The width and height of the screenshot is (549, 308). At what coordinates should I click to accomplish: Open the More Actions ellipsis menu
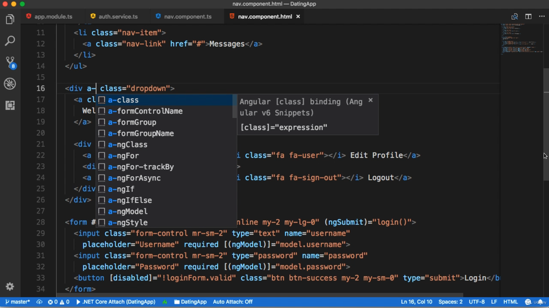click(x=542, y=16)
